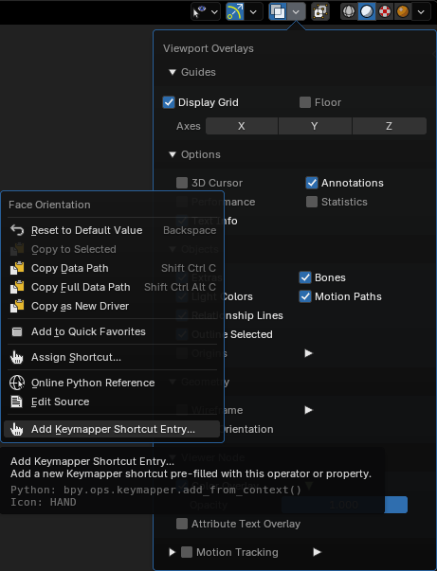The width and height of the screenshot is (437, 571).
Task: Disable the Display Grid checkbox
Action: 169,102
